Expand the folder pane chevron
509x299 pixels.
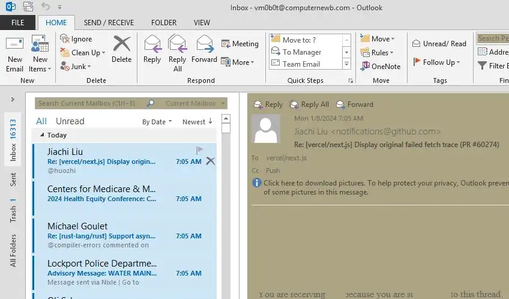pyautogui.click(x=13, y=99)
